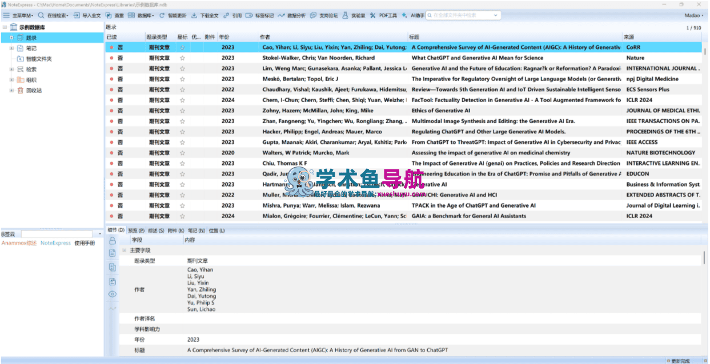Click the 智能更新 smart update button
Image resolution: width=710 pixels, height=364 pixels.
click(x=172, y=15)
